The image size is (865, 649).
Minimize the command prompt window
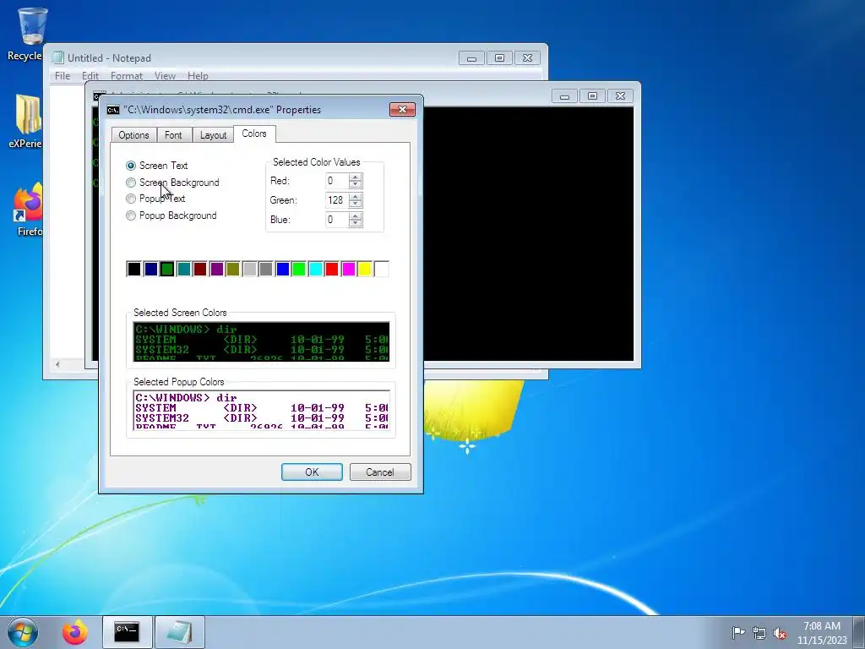coord(564,96)
